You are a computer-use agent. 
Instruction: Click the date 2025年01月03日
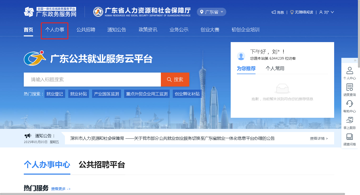coord(36,142)
